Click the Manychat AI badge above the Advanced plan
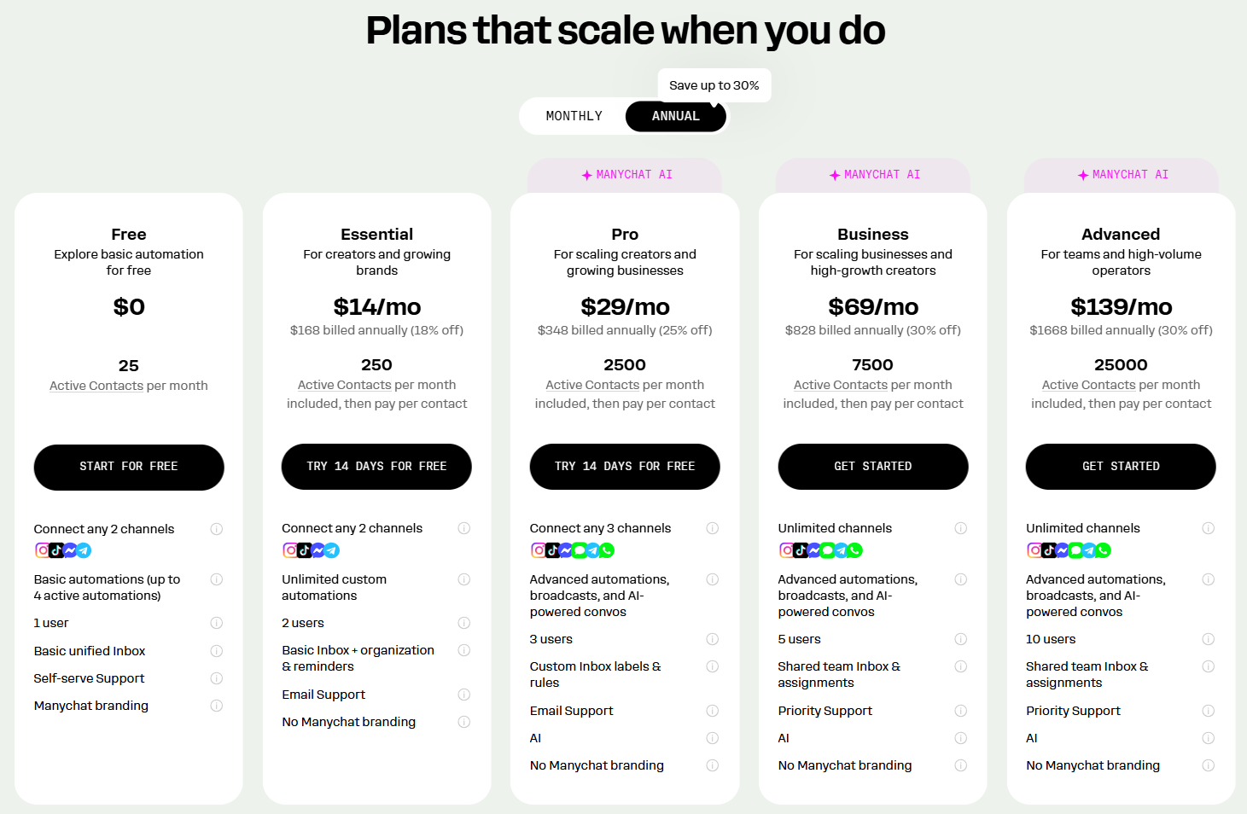Screen dimensions: 1247x814 point(1122,175)
